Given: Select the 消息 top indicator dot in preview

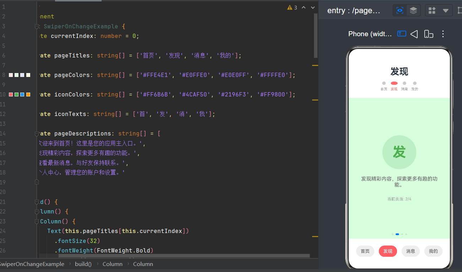Looking at the screenshot, I should [404, 83].
